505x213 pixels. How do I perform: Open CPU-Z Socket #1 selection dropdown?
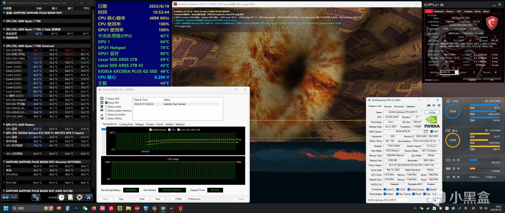point(449,72)
